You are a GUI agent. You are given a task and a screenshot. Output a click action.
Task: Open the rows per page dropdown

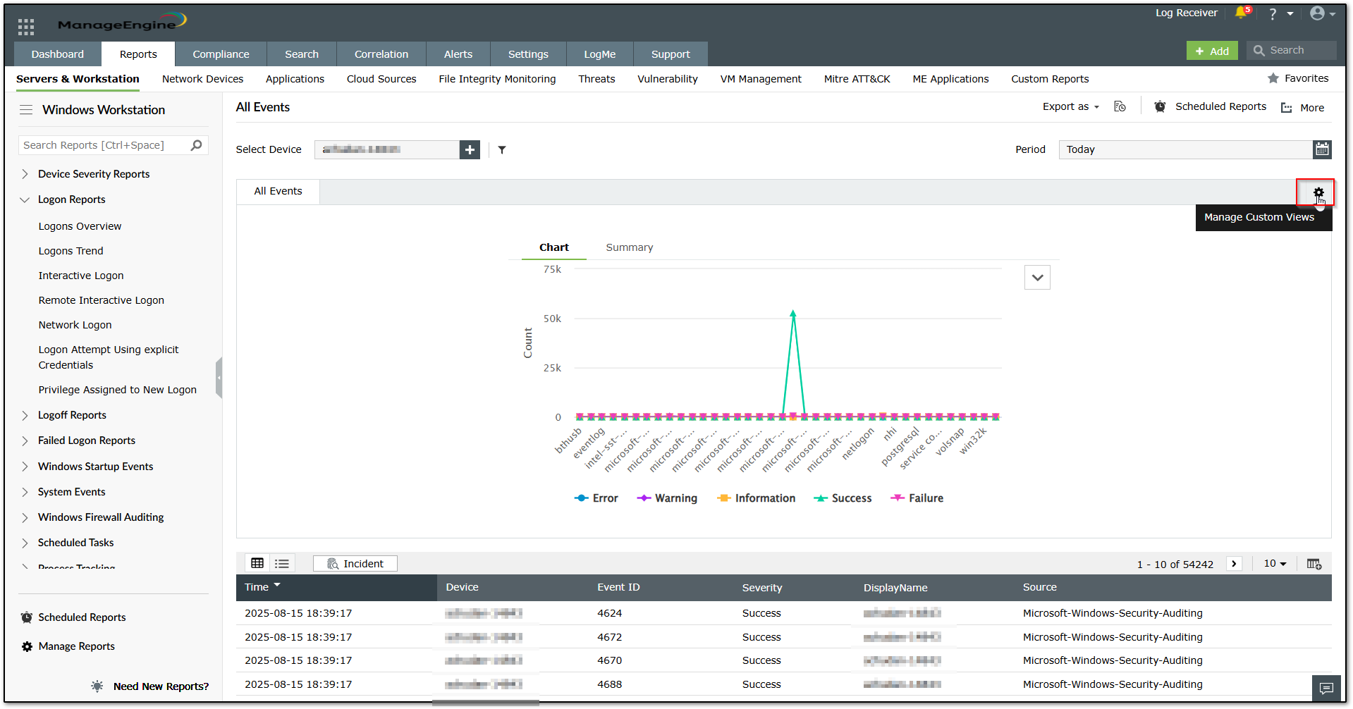pyautogui.click(x=1275, y=564)
